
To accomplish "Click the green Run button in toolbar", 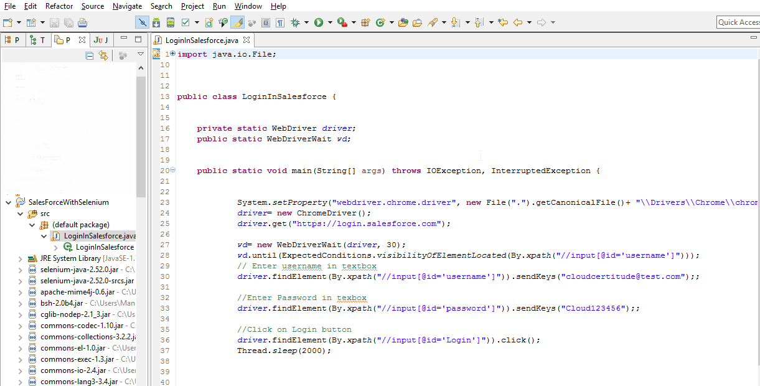I will point(319,22).
